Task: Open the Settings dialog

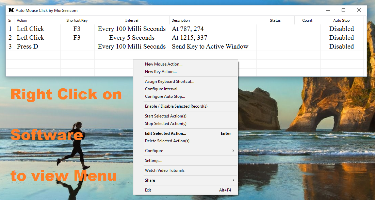Action: click(153, 161)
